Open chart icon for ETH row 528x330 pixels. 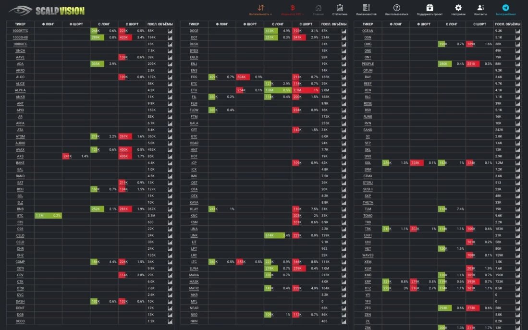pos(344,90)
